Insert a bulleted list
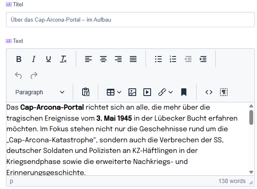This screenshot has width=257, height=189. tap(158, 59)
